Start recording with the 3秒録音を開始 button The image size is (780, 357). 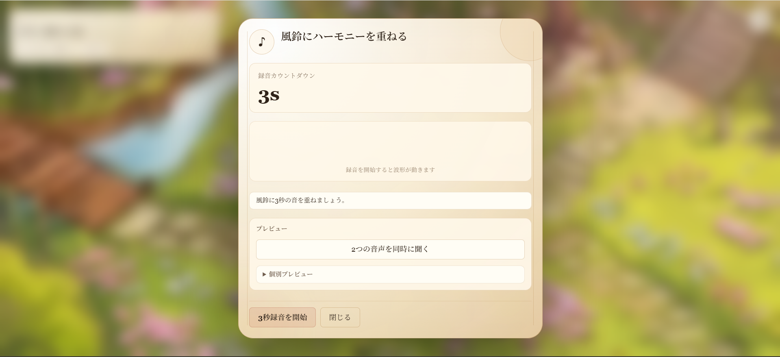pyautogui.click(x=282, y=317)
